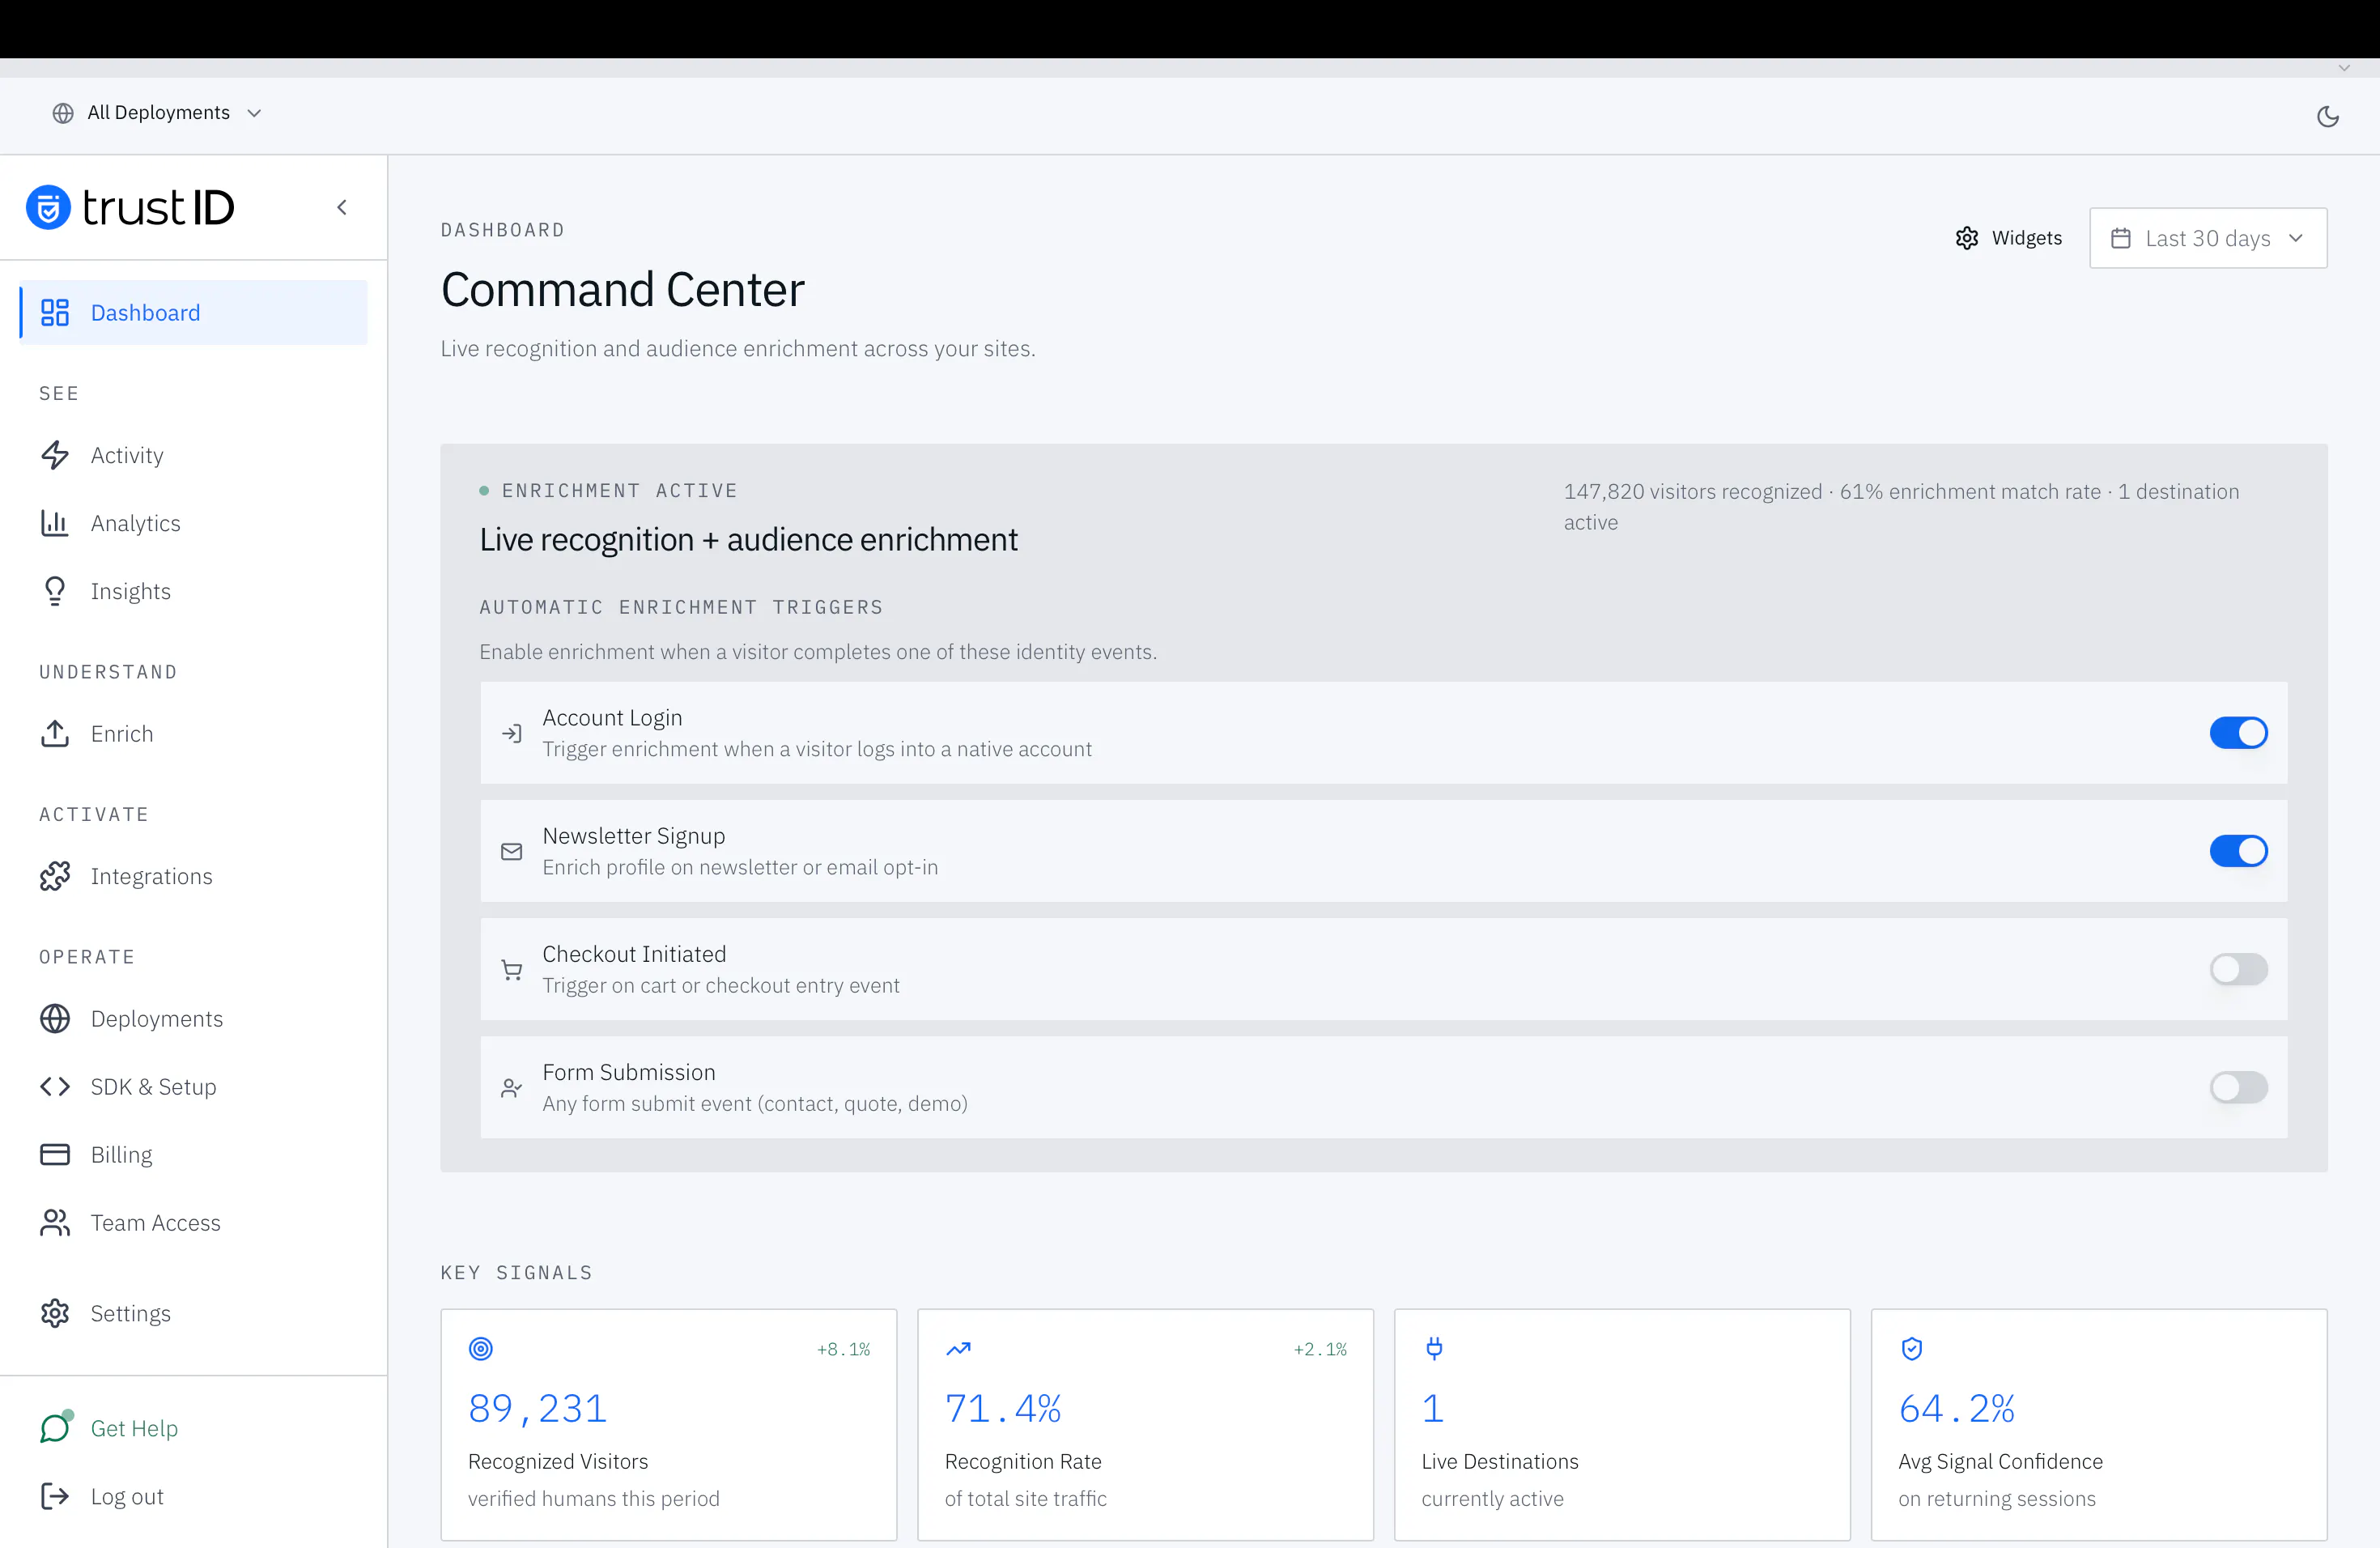Open Analytics bar chart icon
The height and width of the screenshot is (1548, 2380).
pyautogui.click(x=55, y=523)
